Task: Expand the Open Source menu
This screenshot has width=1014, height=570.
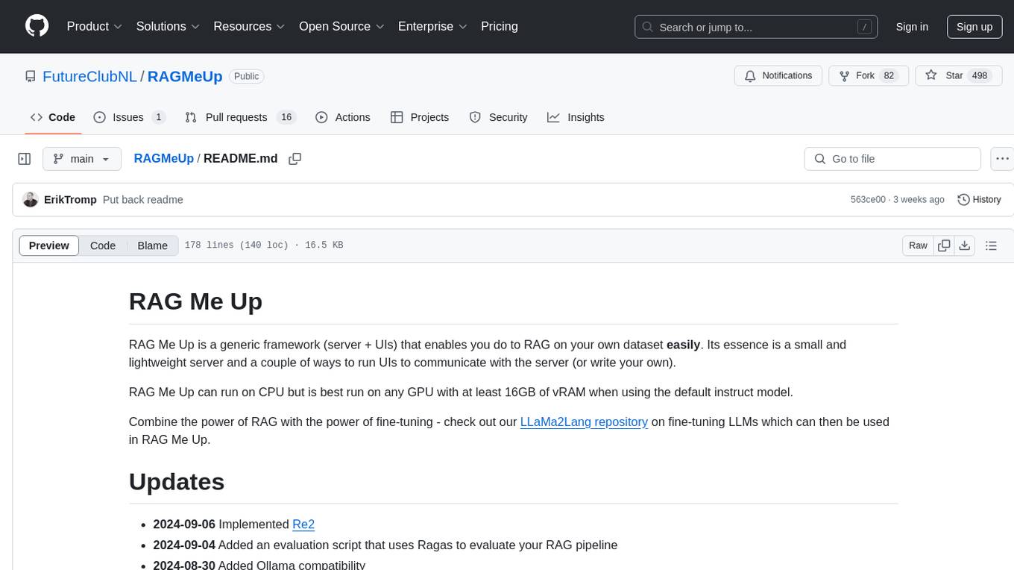Action: pyautogui.click(x=341, y=26)
